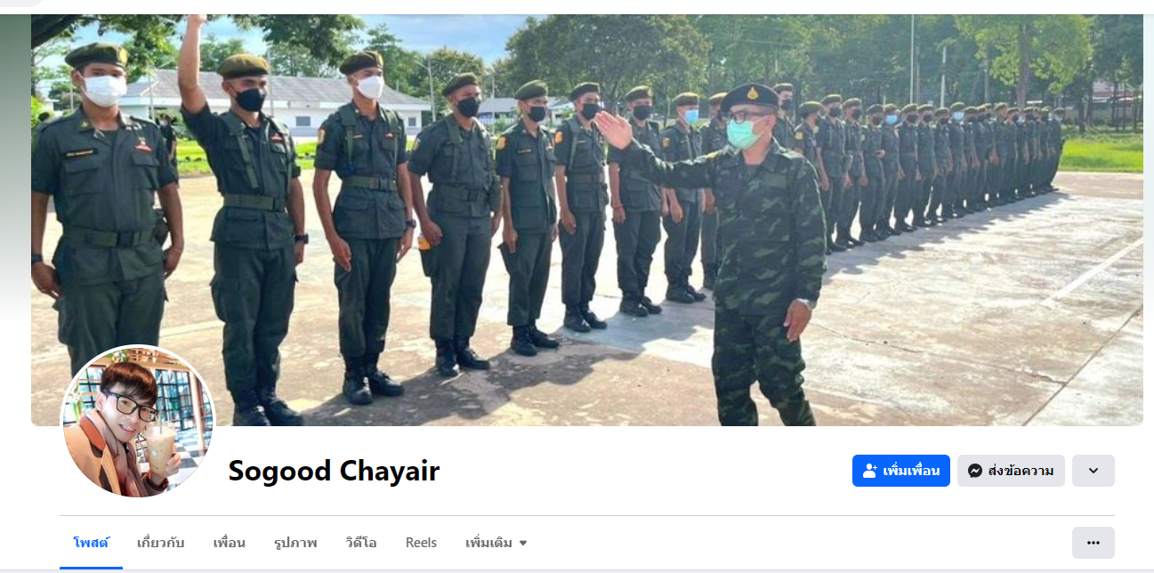Viewport: 1154px width, 573px height.
Task: Click the add-person icon in เพิ่มเพื่อน button
Action: [x=870, y=471]
